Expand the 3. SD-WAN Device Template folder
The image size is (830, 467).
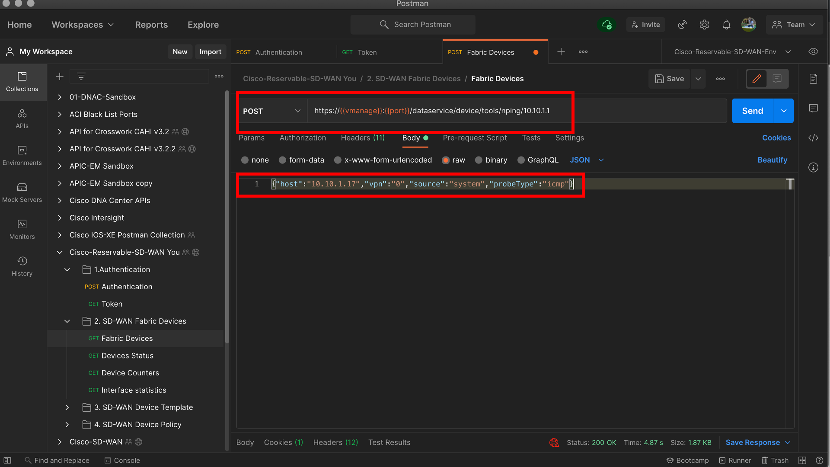67,407
